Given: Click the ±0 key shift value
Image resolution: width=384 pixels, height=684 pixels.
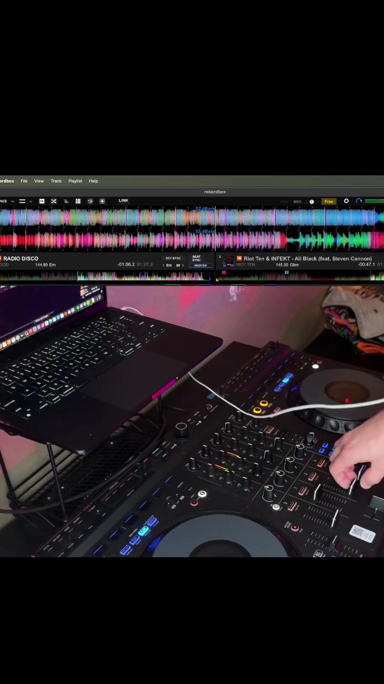Looking at the screenshot, I should coord(178,265).
